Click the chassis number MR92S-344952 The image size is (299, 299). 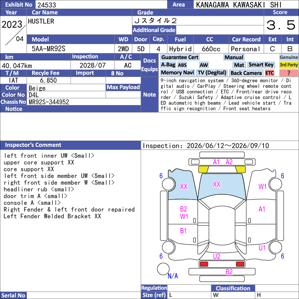pos(49,102)
